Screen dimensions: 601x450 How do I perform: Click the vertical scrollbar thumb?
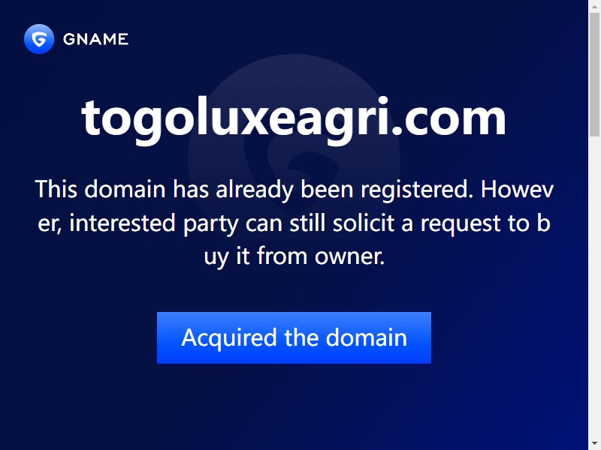(x=594, y=74)
